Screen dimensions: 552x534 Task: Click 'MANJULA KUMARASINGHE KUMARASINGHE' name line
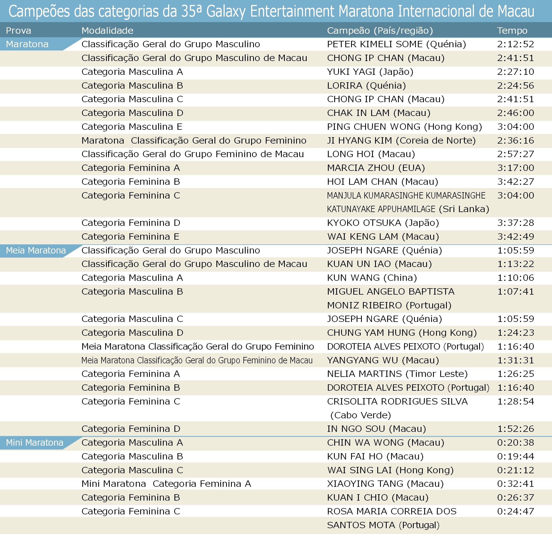coord(406,195)
